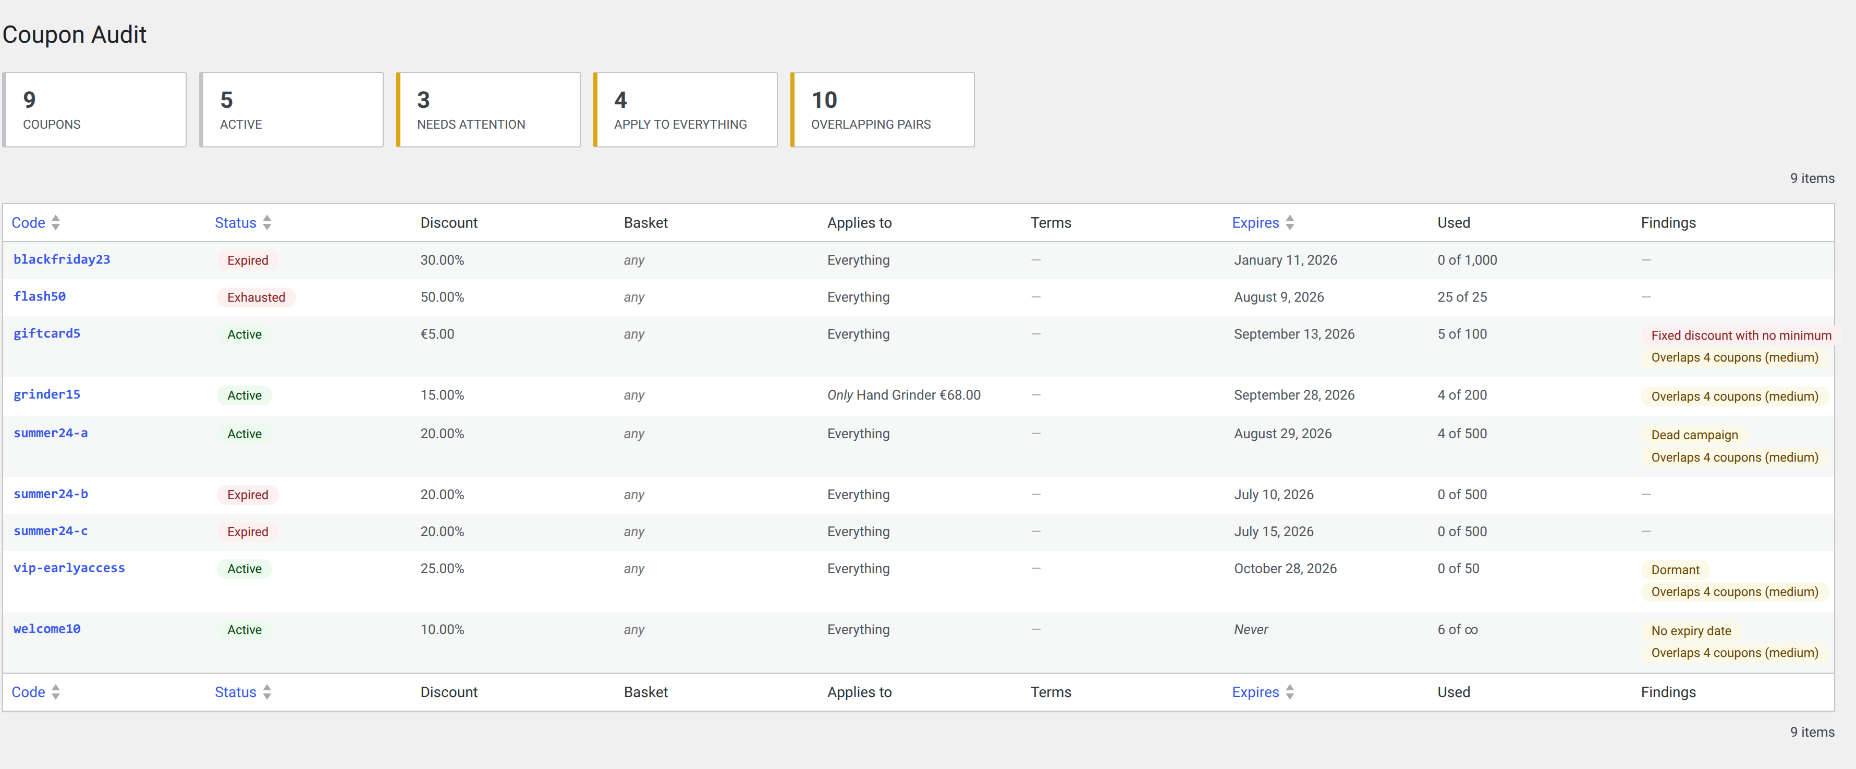Screen dimensions: 1856x769
Task: Click the sort arrows beside top Expires header
Action: 1290,222
